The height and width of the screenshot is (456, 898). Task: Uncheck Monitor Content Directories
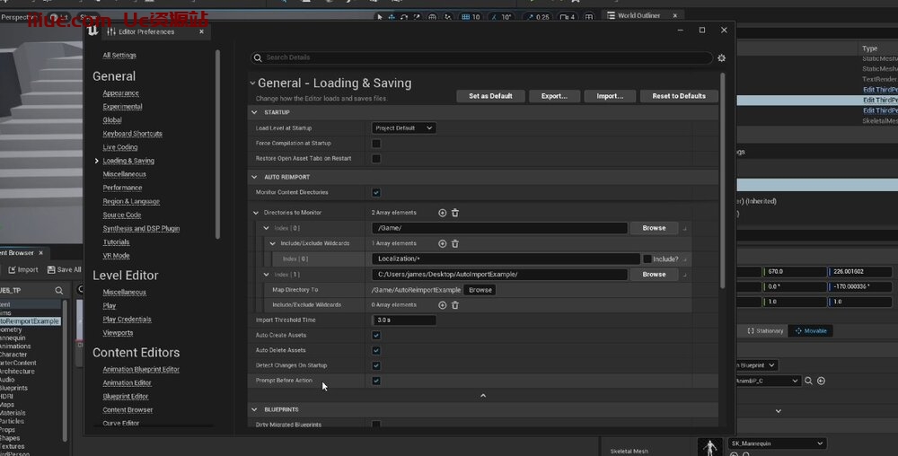(x=376, y=193)
